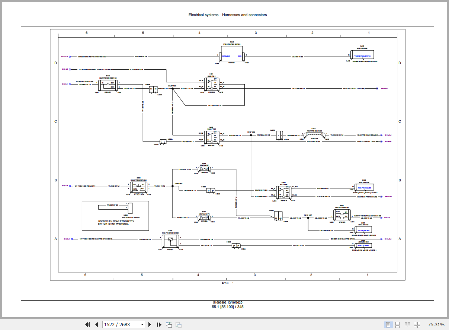Enable scrolling continuous page view
449x330 pixels.
click(398, 324)
